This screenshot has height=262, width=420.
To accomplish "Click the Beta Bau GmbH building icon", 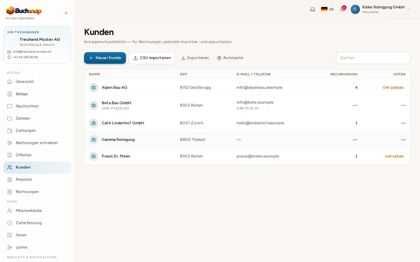I will (93, 105).
